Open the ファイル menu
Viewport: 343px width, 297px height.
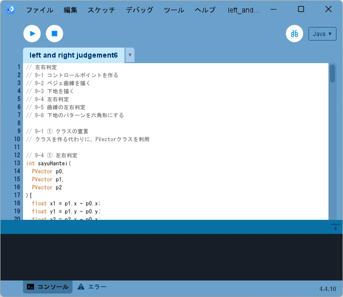39,10
